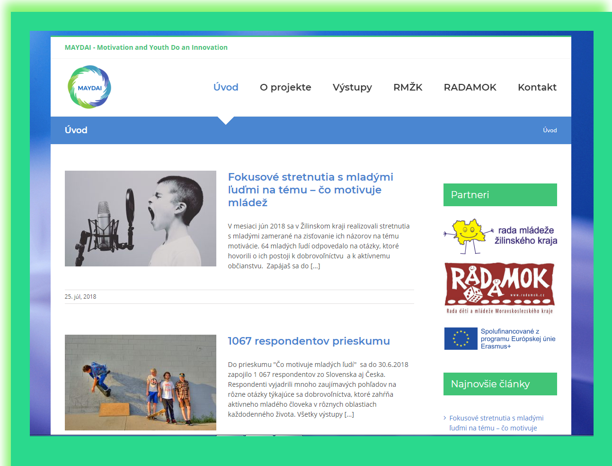Open the RMŽK navigation item
This screenshot has width=612, height=466.
[408, 87]
